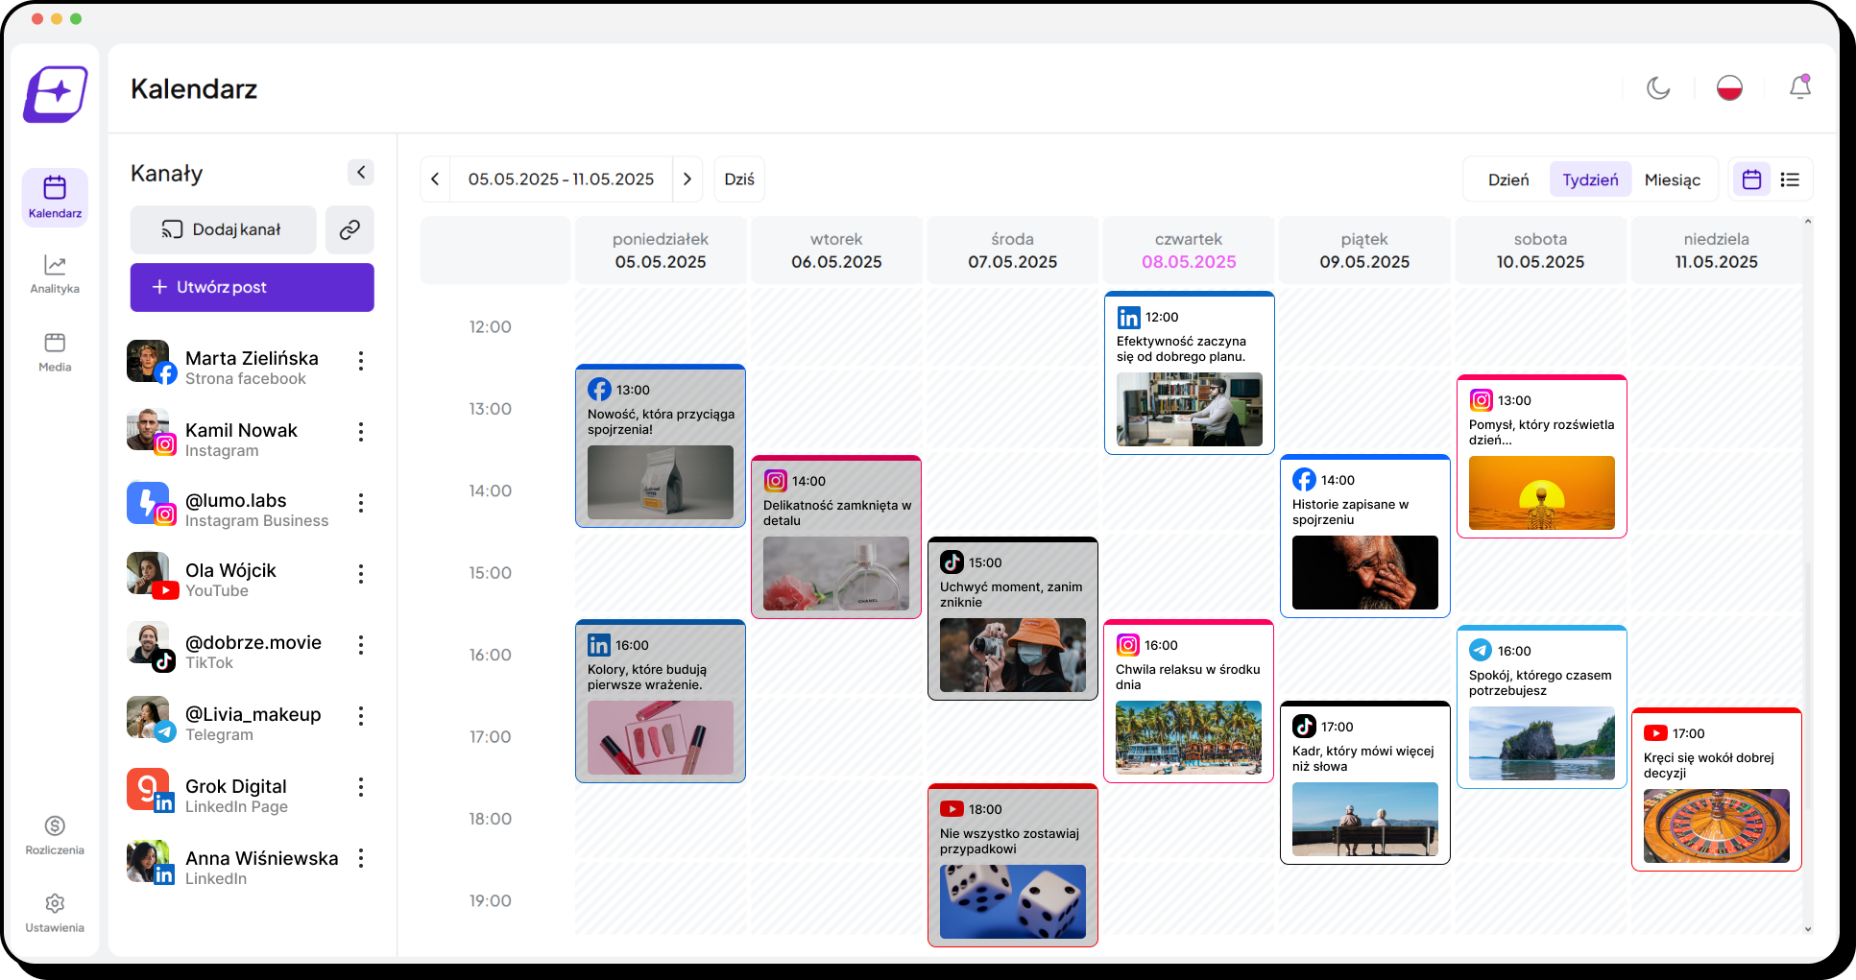Click the link icon beside Dodaj kanał
Viewport: 1856px width, 980px height.
coord(350,229)
